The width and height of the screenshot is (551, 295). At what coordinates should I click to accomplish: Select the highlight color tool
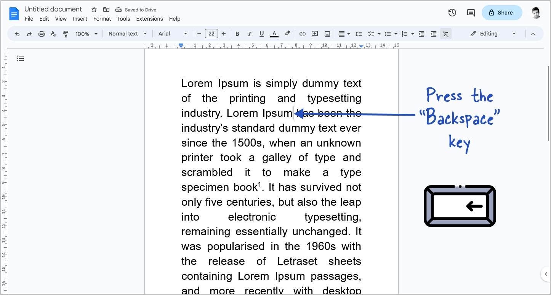pos(287,34)
